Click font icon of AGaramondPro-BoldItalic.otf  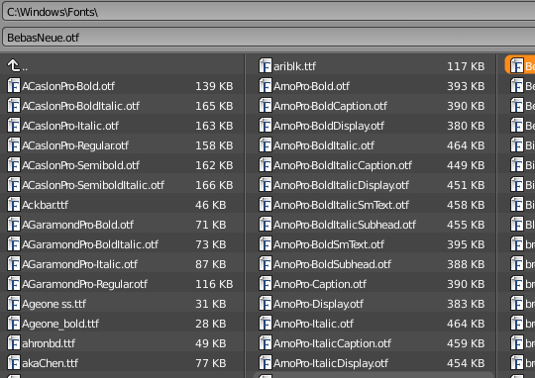14,243
